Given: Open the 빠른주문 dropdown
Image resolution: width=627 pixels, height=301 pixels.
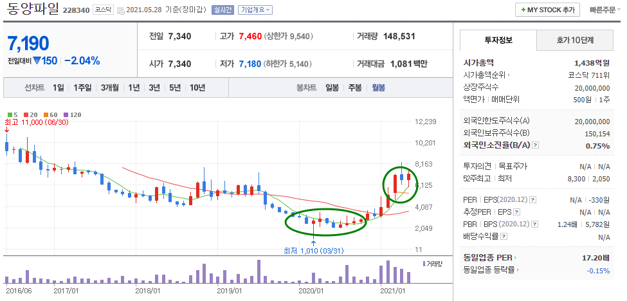Looking at the screenshot, I should click(605, 10).
